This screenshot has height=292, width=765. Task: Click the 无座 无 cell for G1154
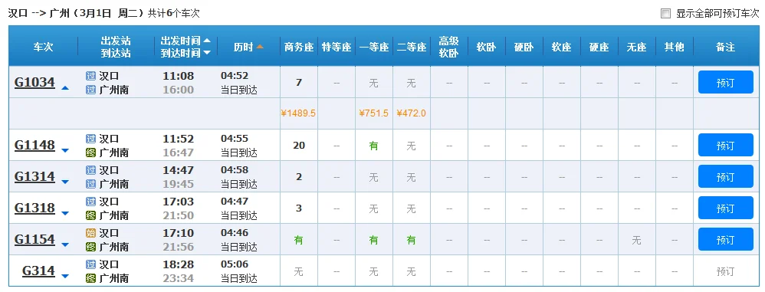636,240
